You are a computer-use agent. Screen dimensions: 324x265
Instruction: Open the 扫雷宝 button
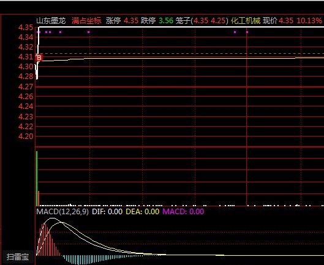(x=18, y=257)
